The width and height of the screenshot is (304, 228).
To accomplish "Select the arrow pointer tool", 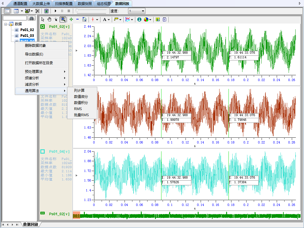I will click(43, 19).
